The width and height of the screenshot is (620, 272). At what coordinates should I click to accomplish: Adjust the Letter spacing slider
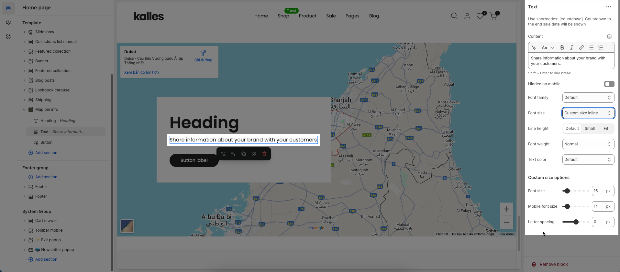(576, 222)
